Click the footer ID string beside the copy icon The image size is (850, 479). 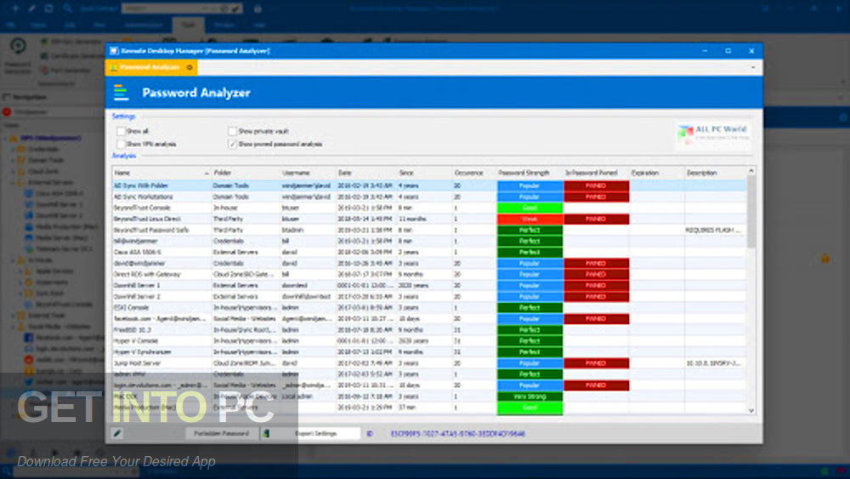point(457,434)
